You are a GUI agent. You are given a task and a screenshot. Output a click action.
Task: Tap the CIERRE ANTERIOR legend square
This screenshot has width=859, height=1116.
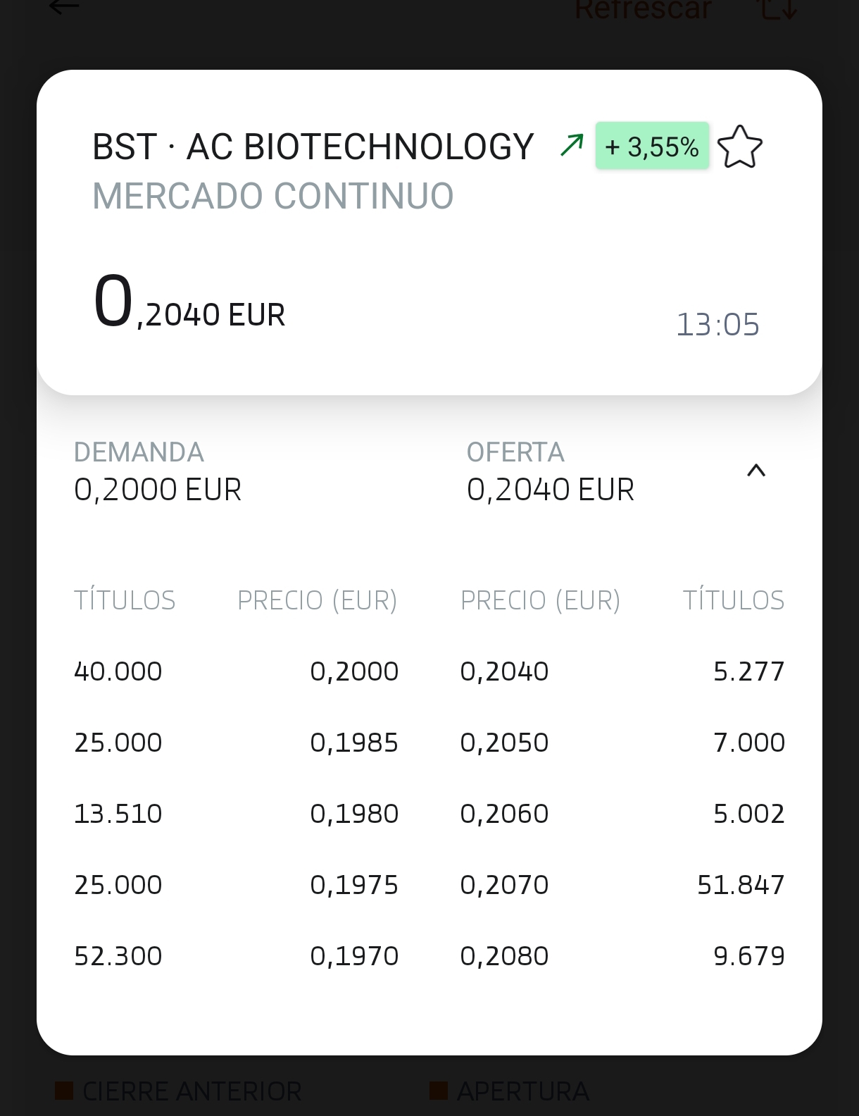(x=64, y=1091)
